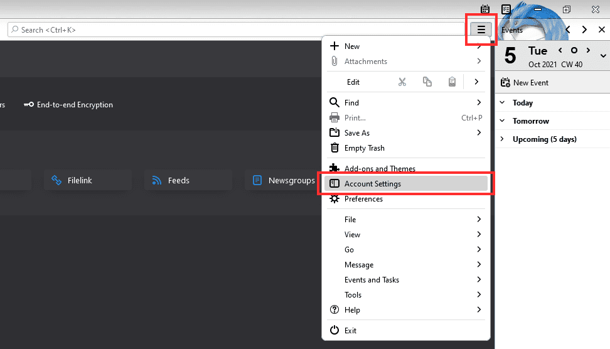Open the Save As submenu
Viewport: 610px width, 349px height.
click(406, 133)
